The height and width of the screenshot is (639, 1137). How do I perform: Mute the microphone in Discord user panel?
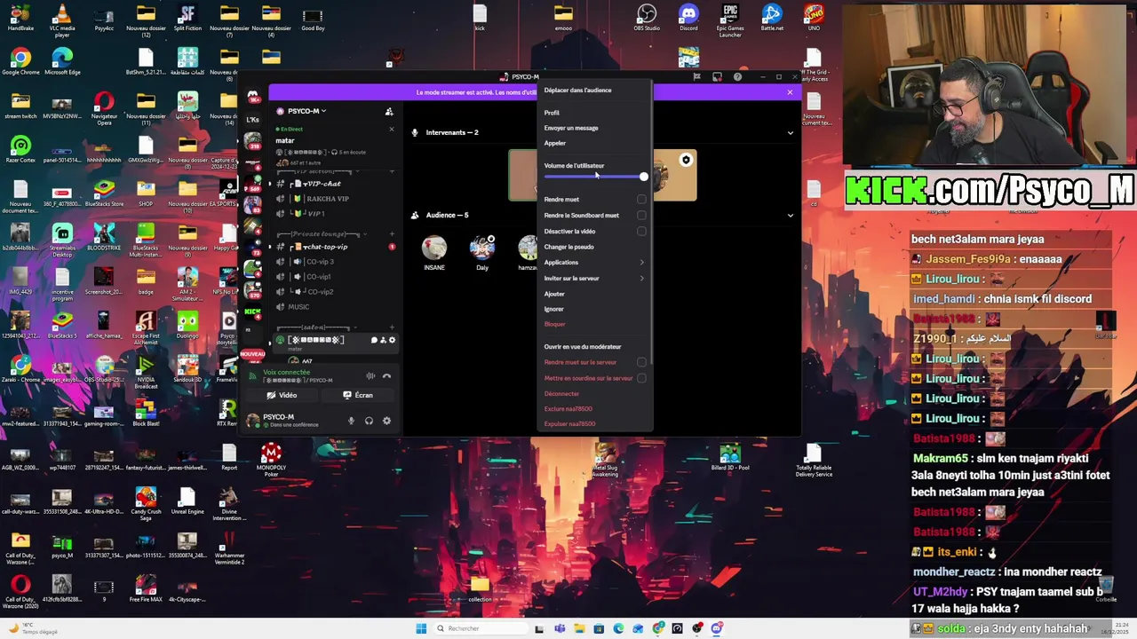[x=351, y=421]
